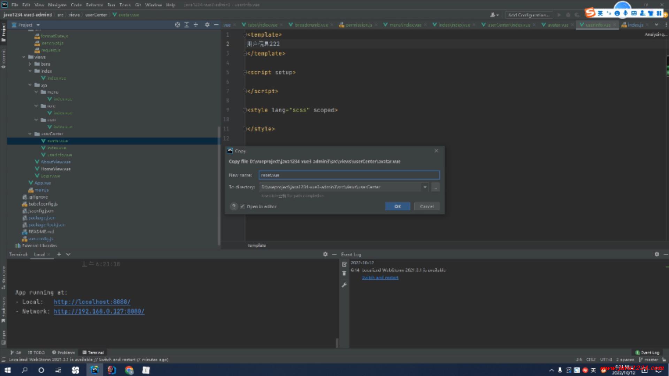The image size is (669, 376).
Task: Browse directory with ellipsis button
Action: click(436, 187)
